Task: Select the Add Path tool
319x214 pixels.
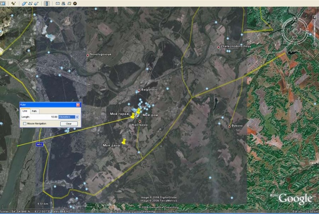Action: [30, 4]
